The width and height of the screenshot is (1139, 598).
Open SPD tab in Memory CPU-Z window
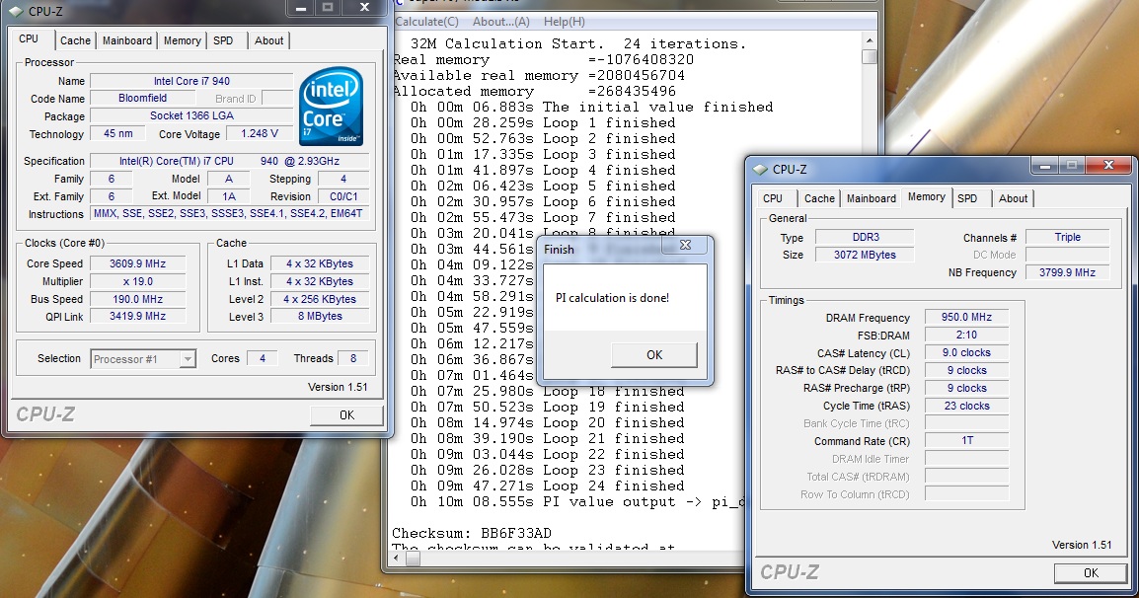967,198
